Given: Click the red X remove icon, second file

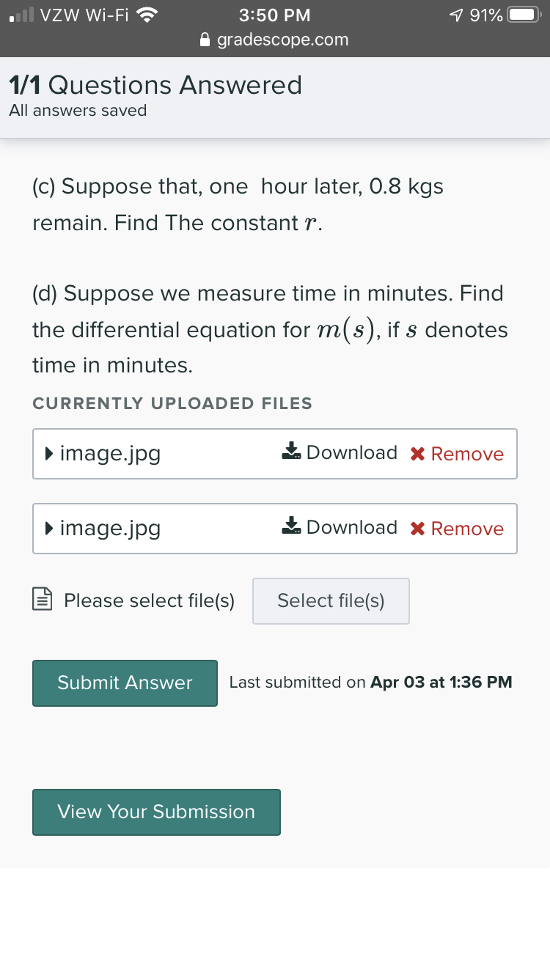Looking at the screenshot, I should click(418, 529).
